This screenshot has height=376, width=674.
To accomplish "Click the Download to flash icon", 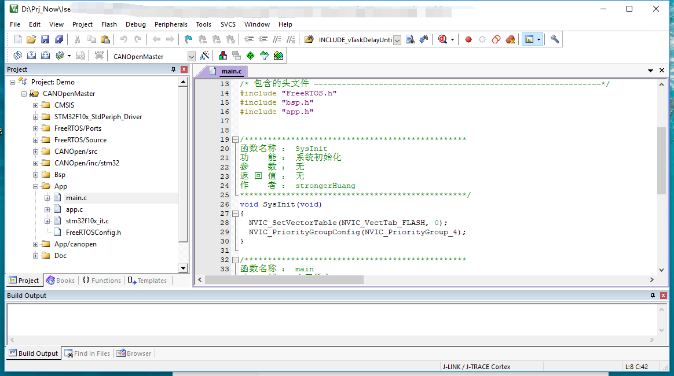I will click(99, 56).
